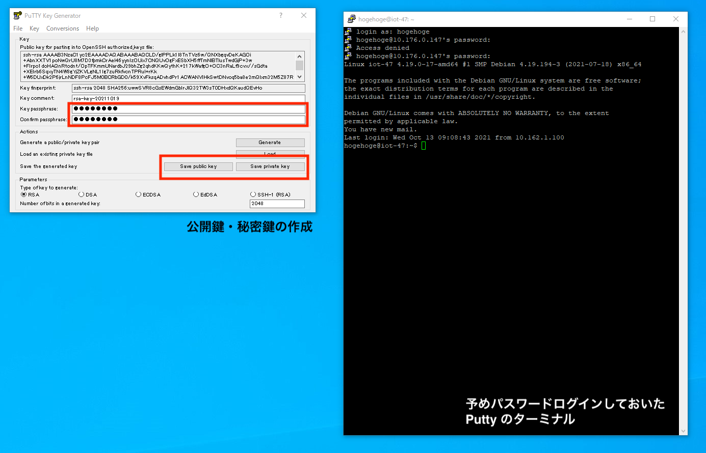
Task: Click the PuTTY terminal window title icon
Action: 351,19
